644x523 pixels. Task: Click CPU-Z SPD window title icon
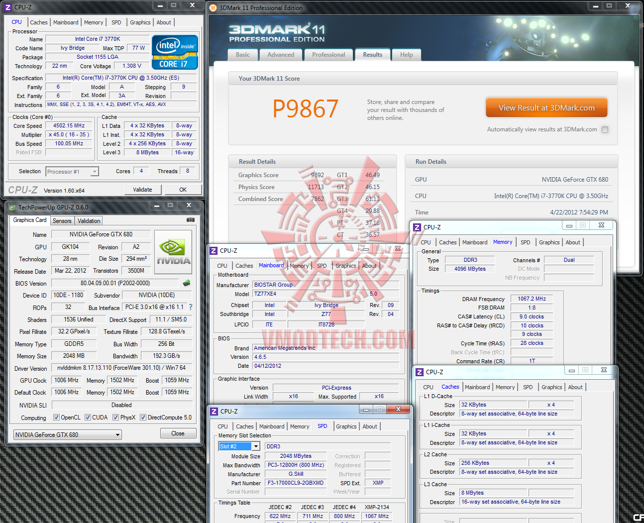tap(214, 412)
